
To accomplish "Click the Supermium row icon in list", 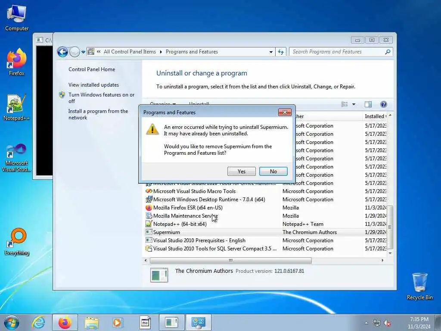I will [149, 232].
